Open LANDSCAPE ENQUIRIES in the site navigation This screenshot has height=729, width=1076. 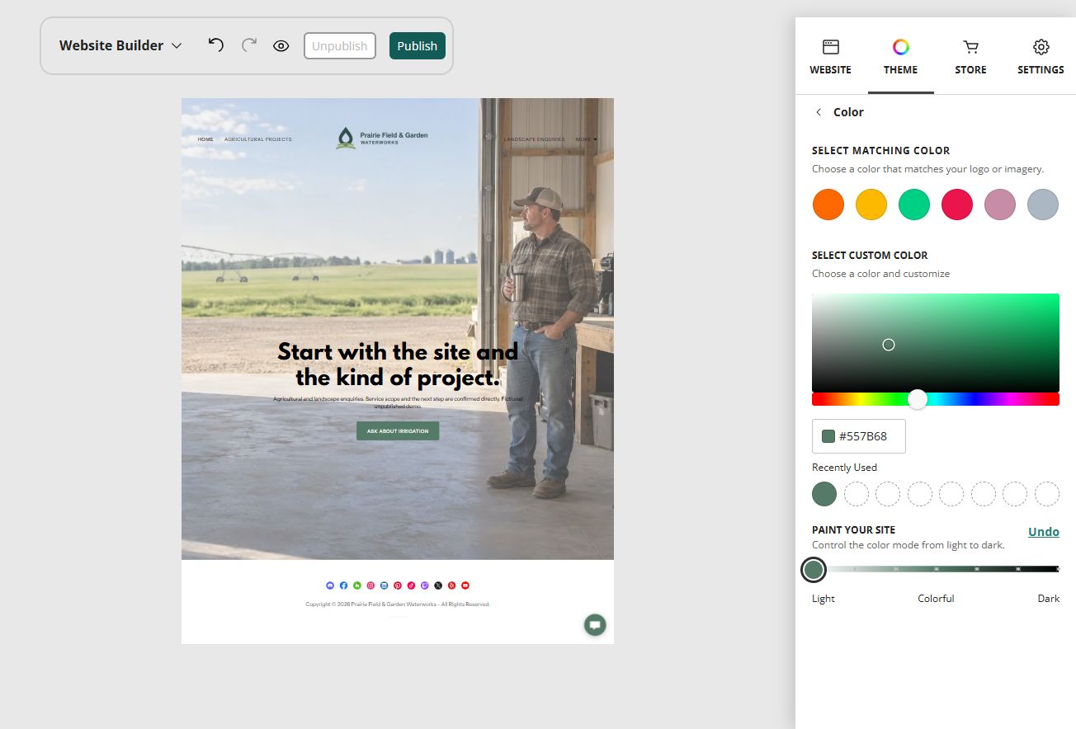pyautogui.click(x=535, y=139)
